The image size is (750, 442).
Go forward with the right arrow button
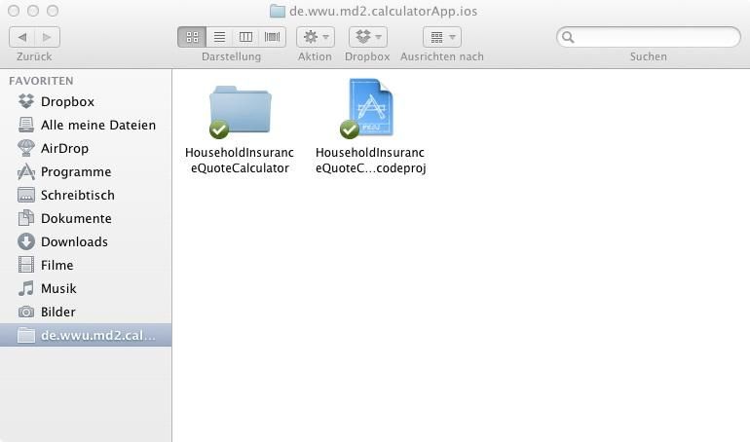click(47, 37)
